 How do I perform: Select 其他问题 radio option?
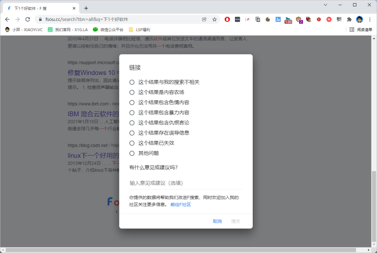click(x=132, y=153)
